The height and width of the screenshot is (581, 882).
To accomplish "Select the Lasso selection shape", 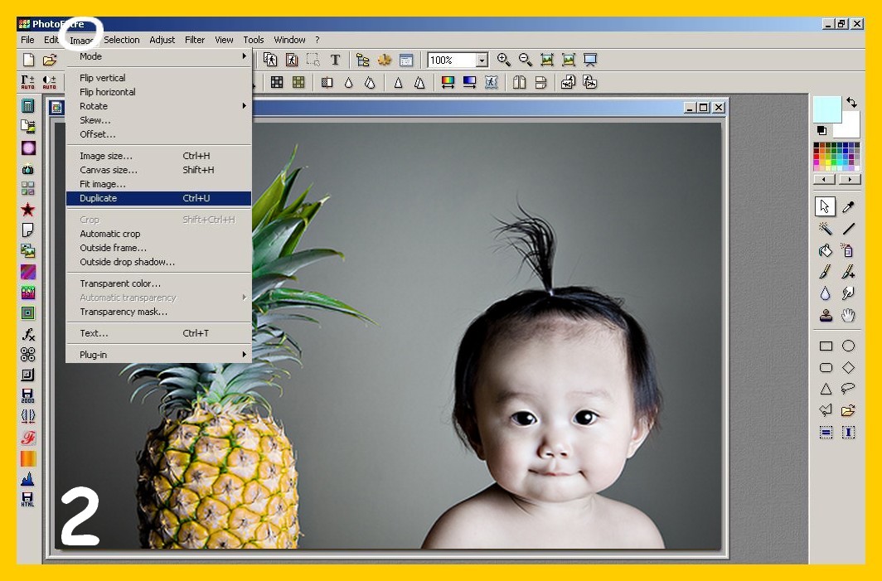I will (x=848, y=389).
